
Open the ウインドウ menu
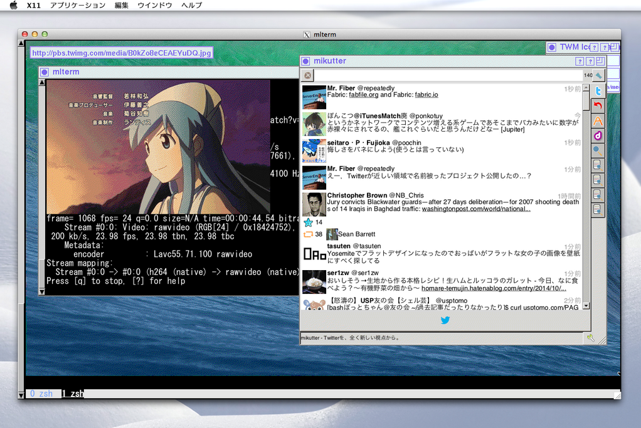coord(155,5)
